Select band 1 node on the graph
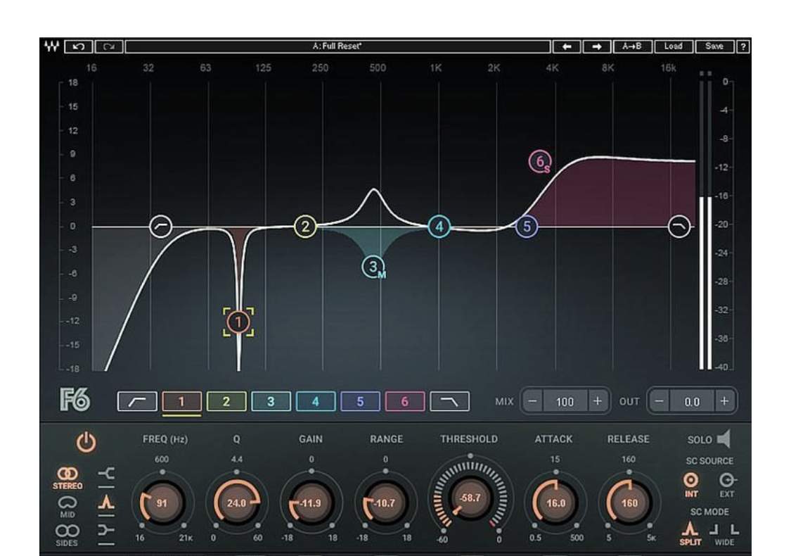Screen dimensions: 791x556 point(238,322)
